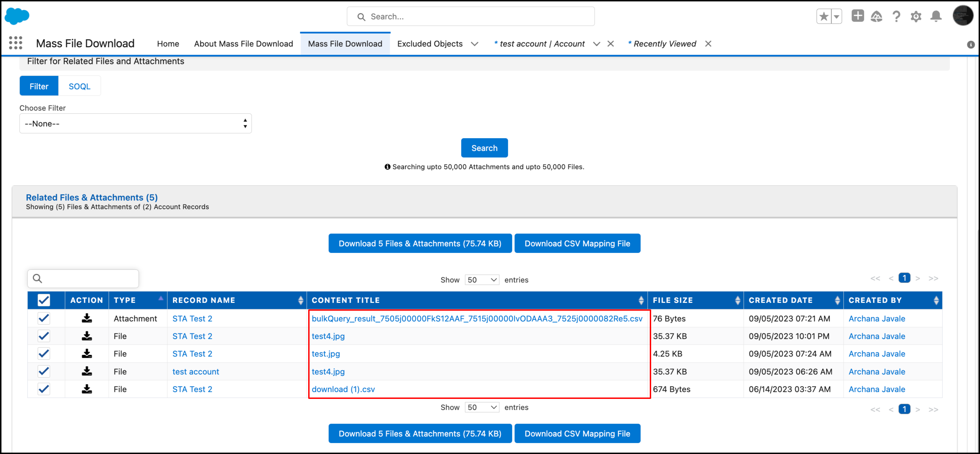Uncheck the test account row checkbox
980x454 pixels.
[x=44, y=371]
